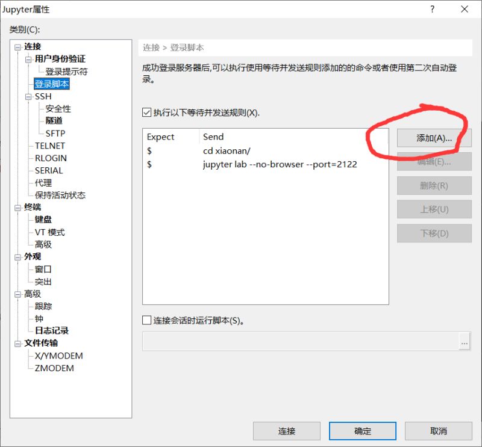Collapse the 文件传输 branch
The image size is (482, 447).
(18, 343)
